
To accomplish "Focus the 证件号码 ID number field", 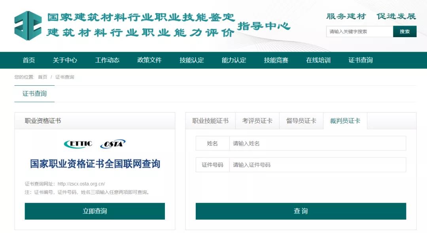I will point(317,165).
